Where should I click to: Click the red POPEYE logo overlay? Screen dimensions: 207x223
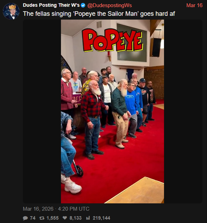pos(112,40)
